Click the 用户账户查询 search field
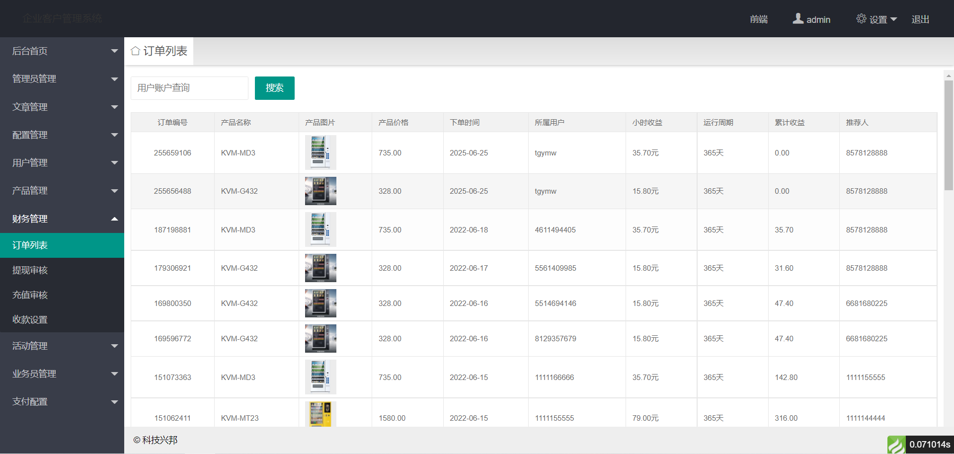The width and height of the screenshot is (954, 454). 189,88
